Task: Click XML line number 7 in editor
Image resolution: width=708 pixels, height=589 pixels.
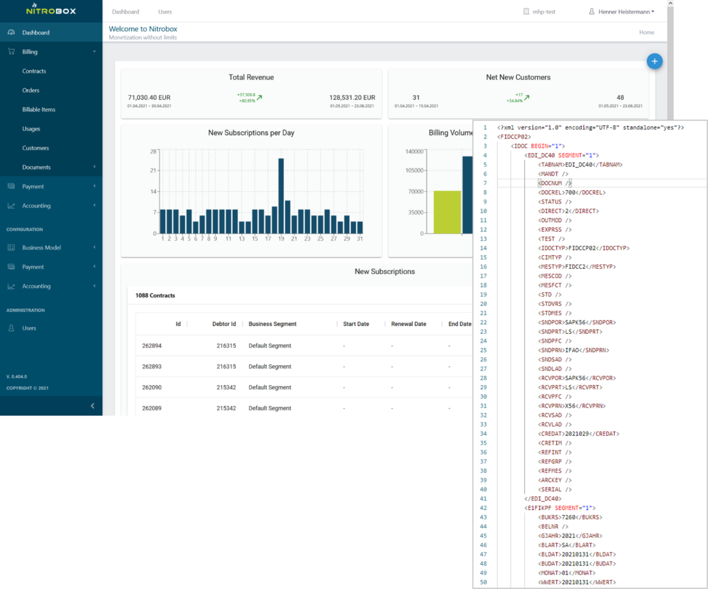Action: click(x=485, y=183)
